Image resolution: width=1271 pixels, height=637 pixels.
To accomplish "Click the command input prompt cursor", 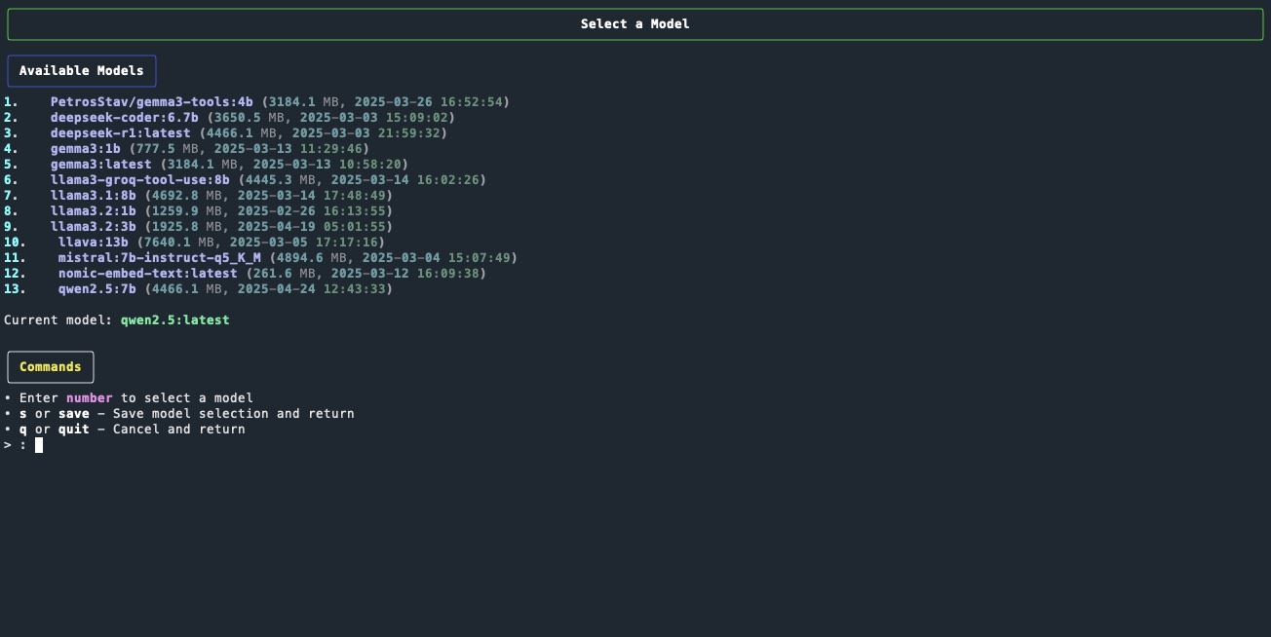I will (x=37, y=444).
